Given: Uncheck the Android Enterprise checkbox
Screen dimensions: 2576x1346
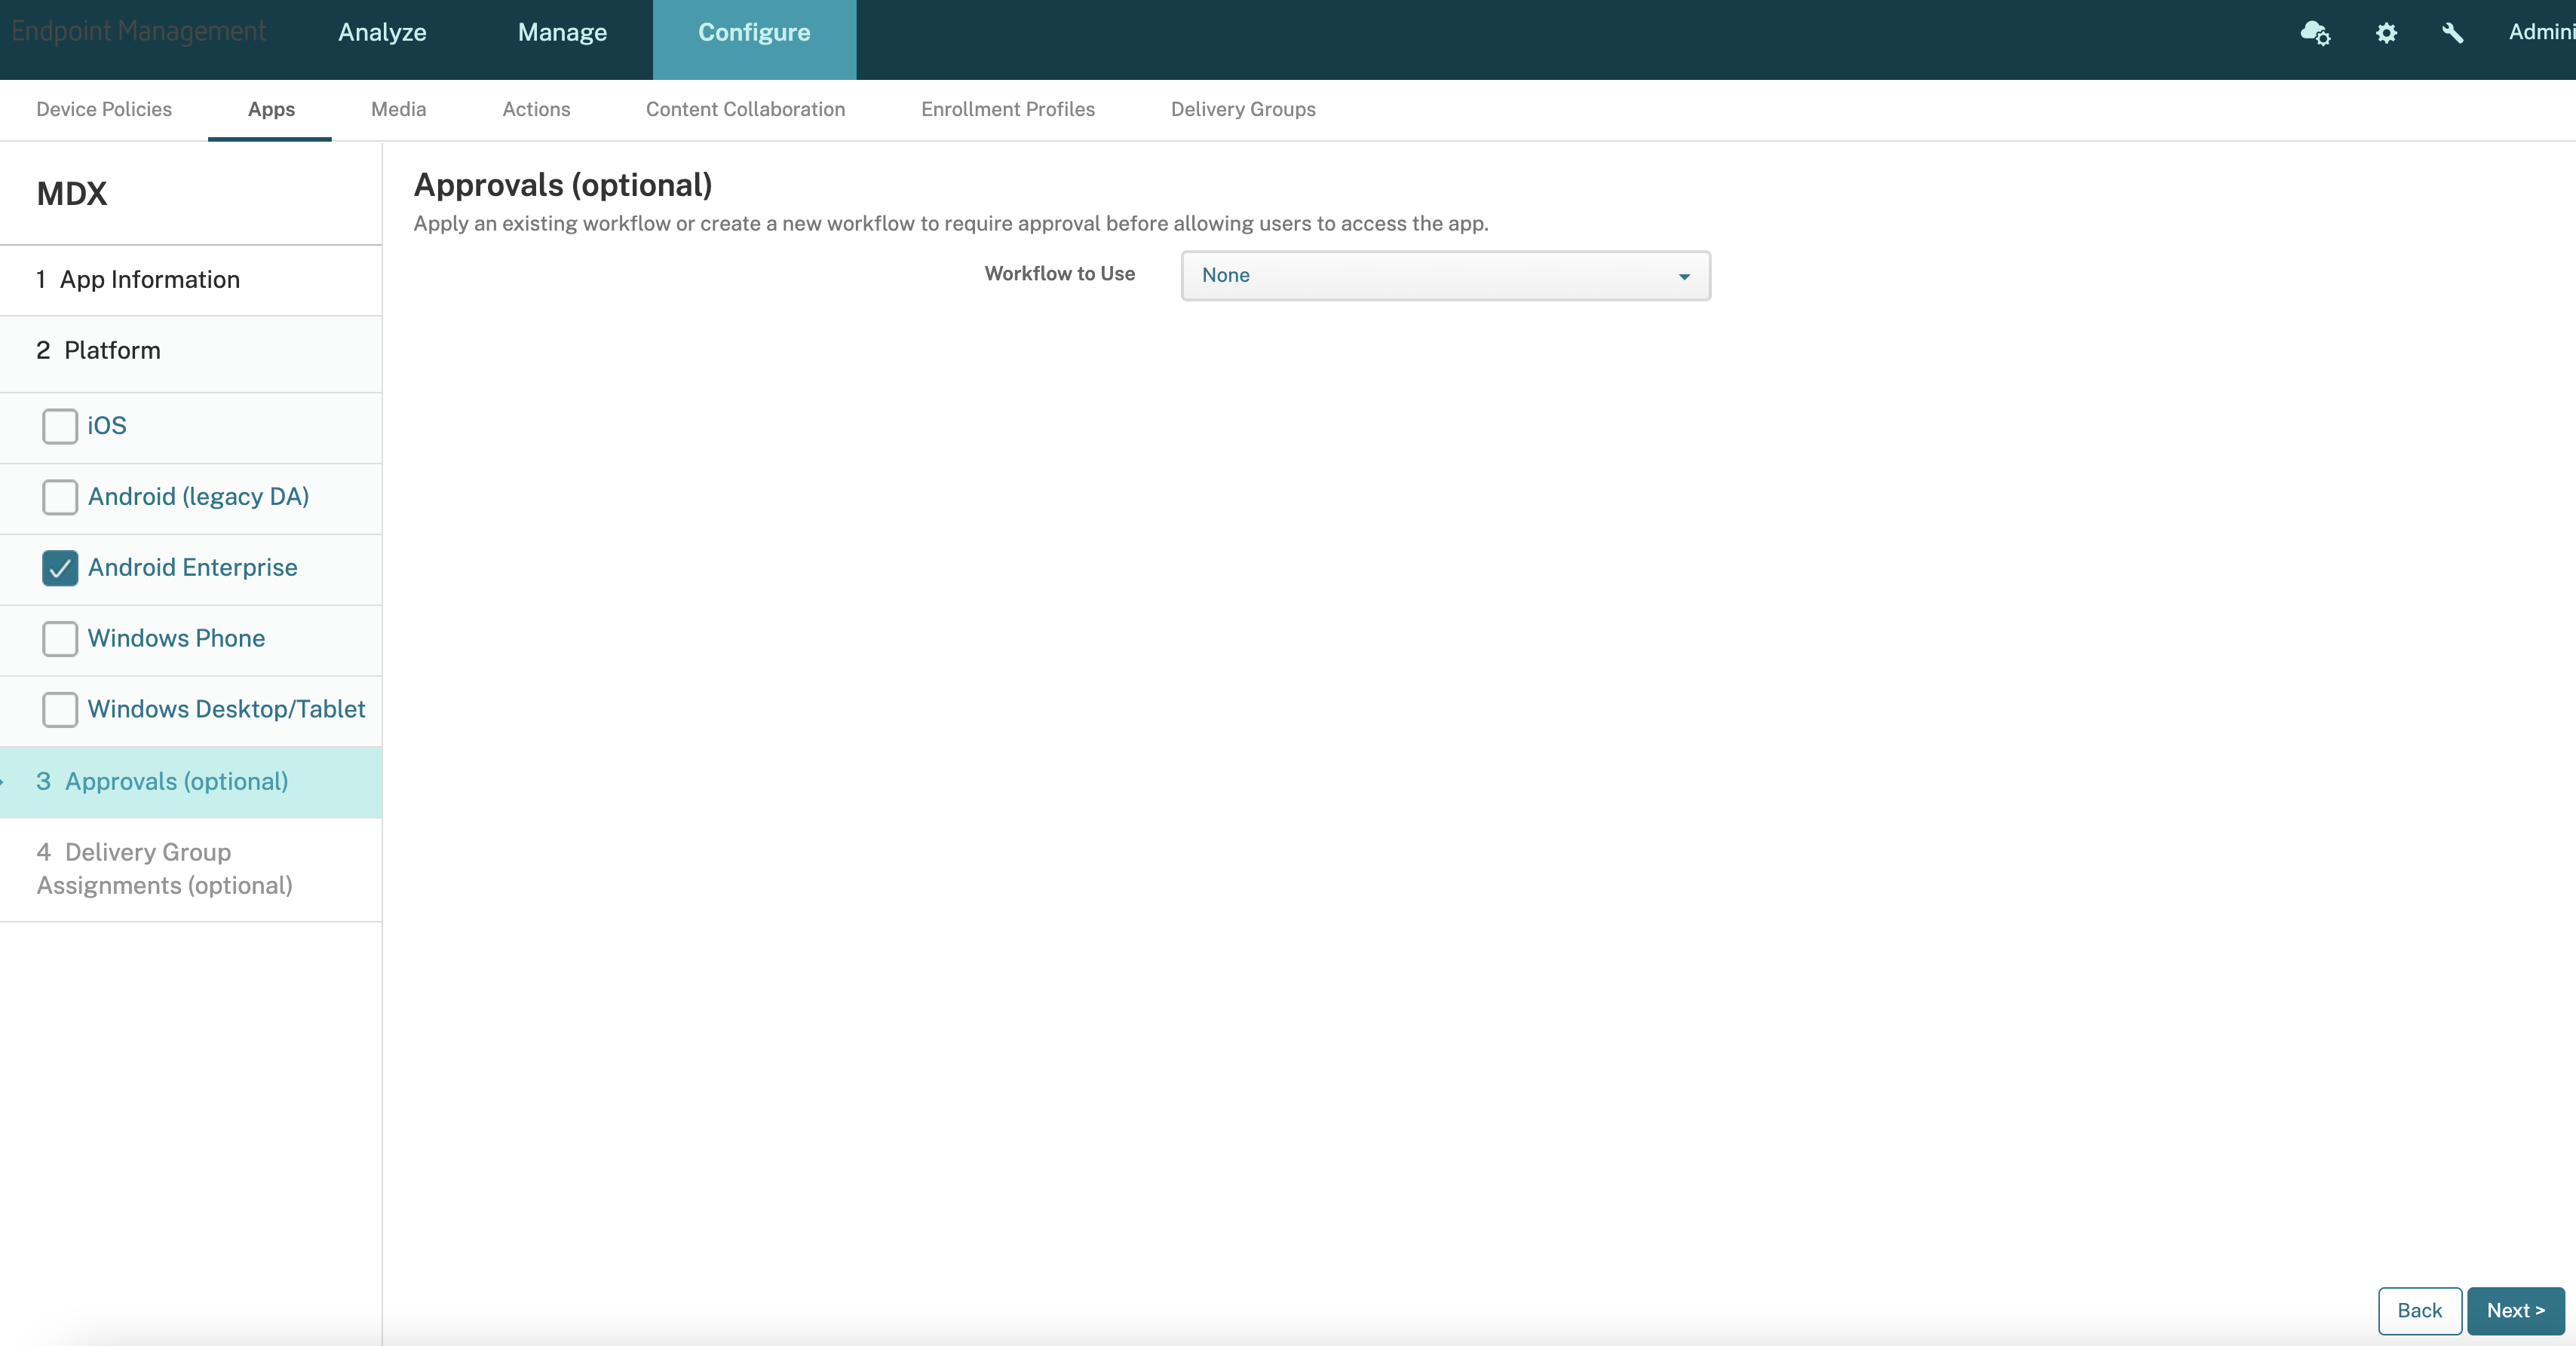Looking at the screenshot, I should pos(60,567).
